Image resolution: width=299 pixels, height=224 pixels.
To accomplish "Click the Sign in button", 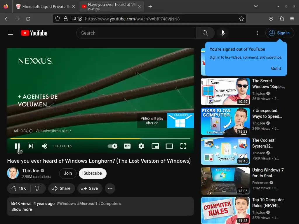I will coord(279,33).
